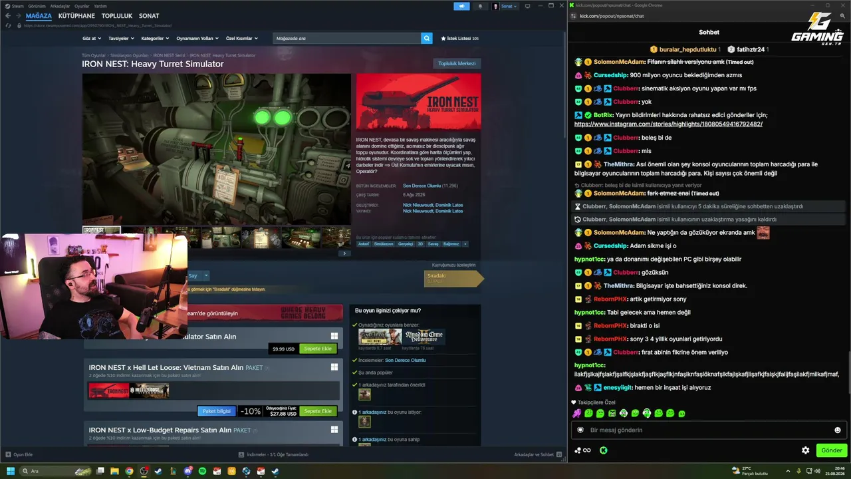Open the Windows Start menu
The width and height of the screenshot is (851, 479).
[11, 471]
